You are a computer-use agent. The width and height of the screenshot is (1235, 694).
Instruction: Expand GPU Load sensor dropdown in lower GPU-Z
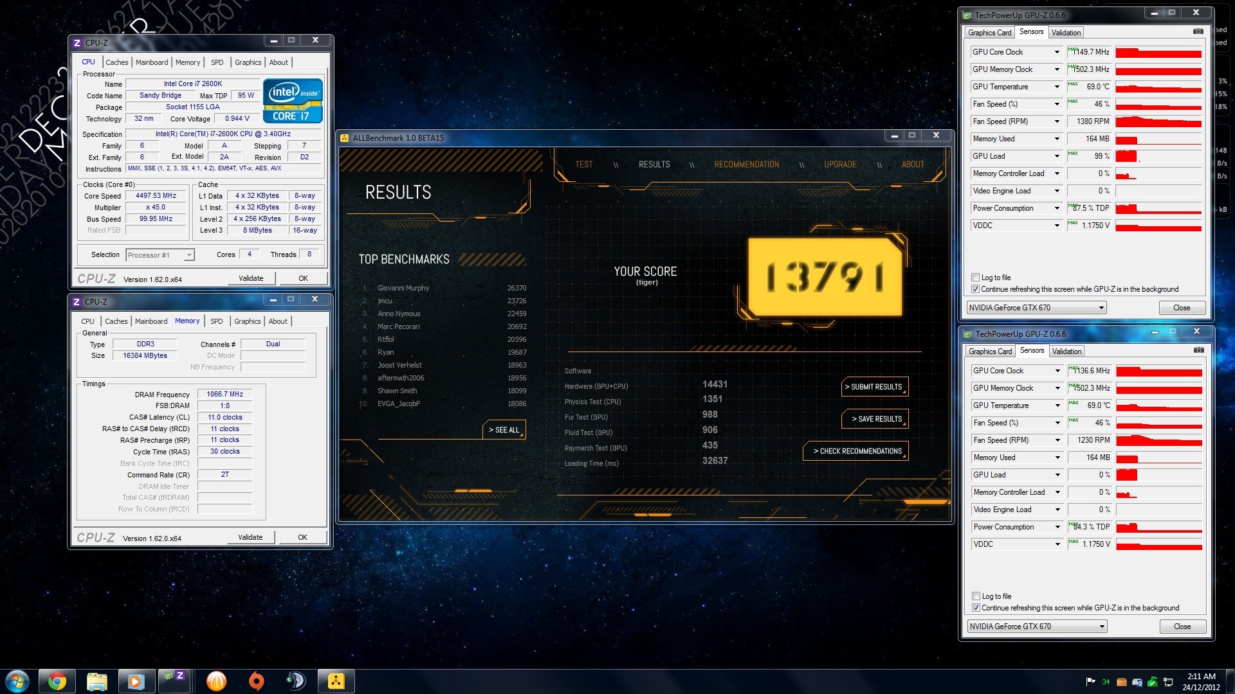point(1057,475)
